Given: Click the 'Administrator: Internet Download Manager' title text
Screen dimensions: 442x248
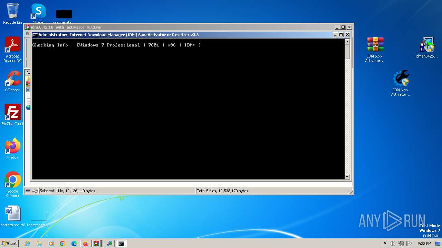Looking at the screenshot, I should 118,35.
